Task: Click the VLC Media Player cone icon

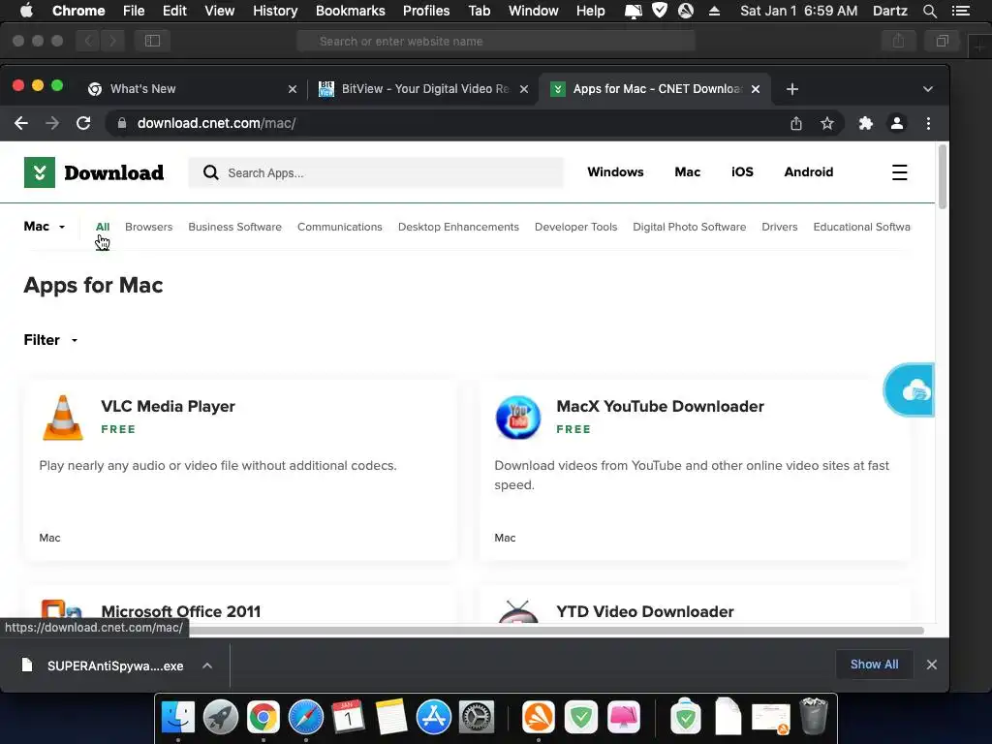Action: [63, 418]
